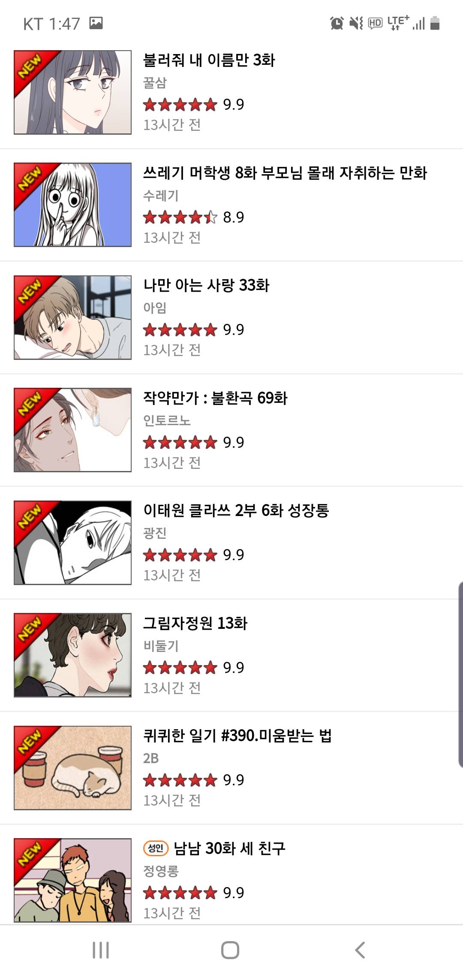Open 퀴퀴한 일기 #390.미움받는 법 title
The width and height of the screenshot is (463, 978).
[238, 735]
